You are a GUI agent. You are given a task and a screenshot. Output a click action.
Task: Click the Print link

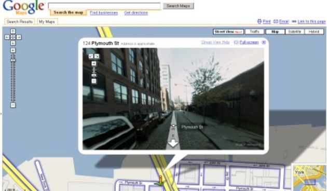267,21
